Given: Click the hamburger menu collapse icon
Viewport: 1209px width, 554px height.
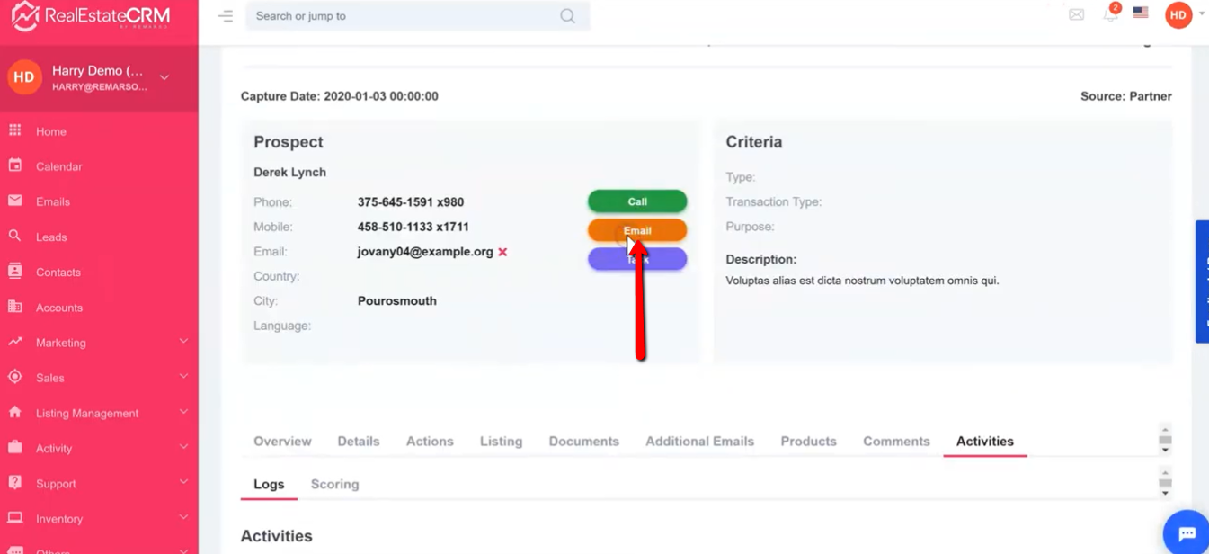Looking at the screenshot, I should tap(226, 16).
